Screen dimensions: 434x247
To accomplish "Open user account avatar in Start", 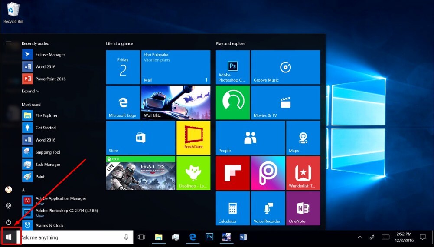I will [x=9, y=190].
